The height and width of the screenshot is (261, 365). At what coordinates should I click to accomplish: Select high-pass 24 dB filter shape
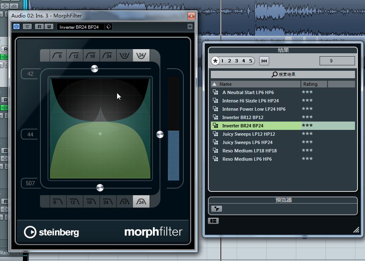tap(108, 56)
